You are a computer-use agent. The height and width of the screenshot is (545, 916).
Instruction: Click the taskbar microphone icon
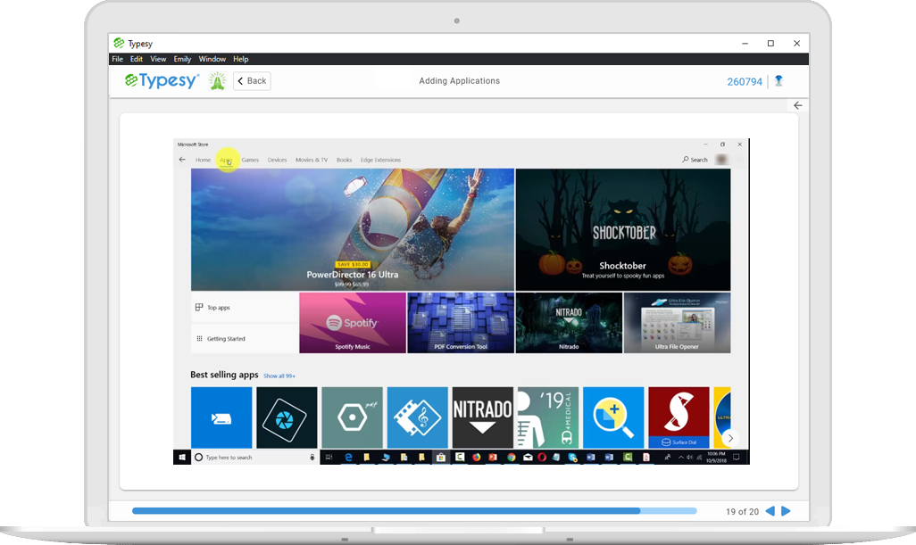[312, 458]
